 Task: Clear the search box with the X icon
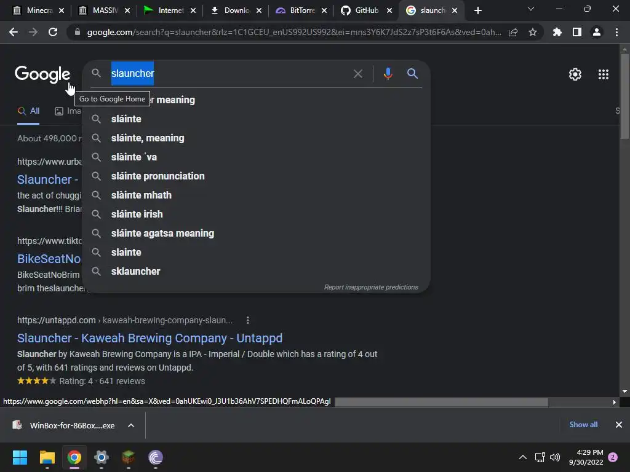click(358, 74)
